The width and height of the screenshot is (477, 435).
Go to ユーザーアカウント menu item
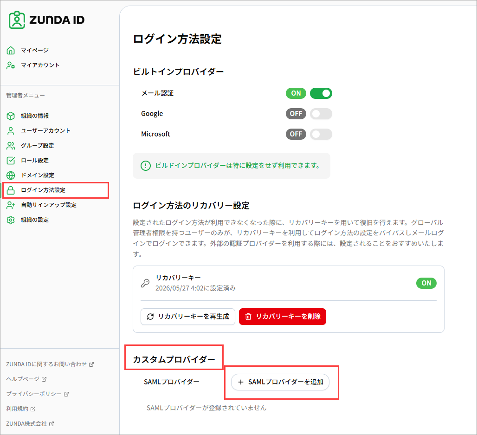45,131
